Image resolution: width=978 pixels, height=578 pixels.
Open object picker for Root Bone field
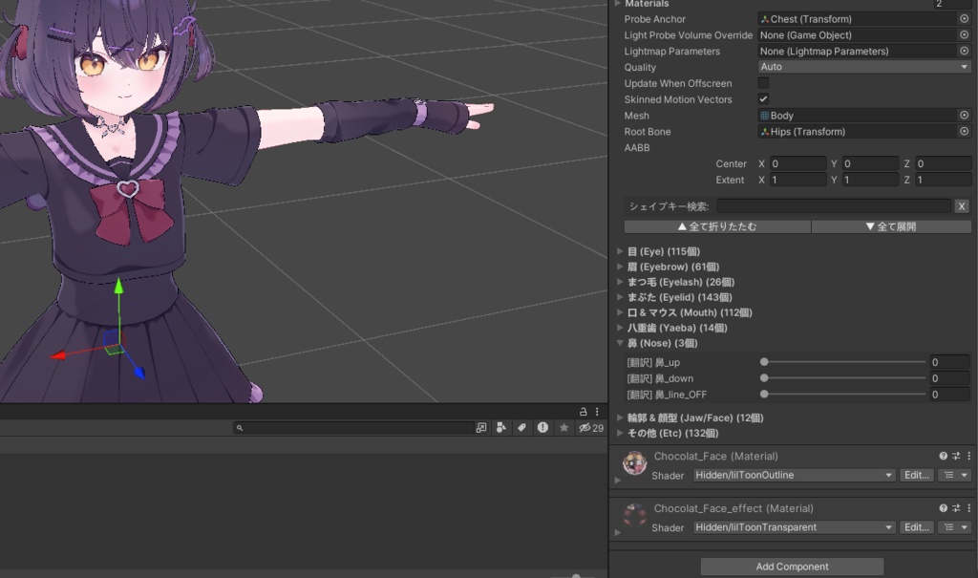(x=964, y=131)
